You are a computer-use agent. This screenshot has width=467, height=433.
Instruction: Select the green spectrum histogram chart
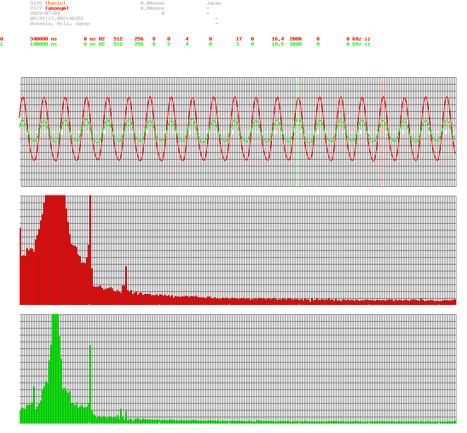coord(238,368)
